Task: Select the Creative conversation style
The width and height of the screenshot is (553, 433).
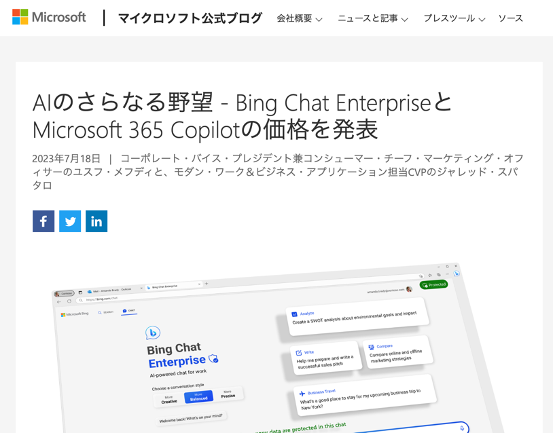Action: point(169,400)
